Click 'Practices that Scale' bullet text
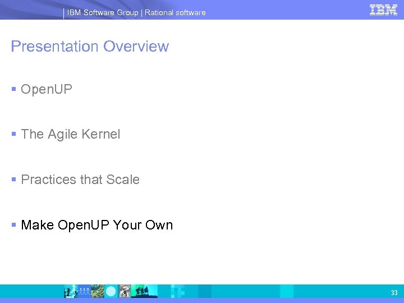 pos(80,180)
